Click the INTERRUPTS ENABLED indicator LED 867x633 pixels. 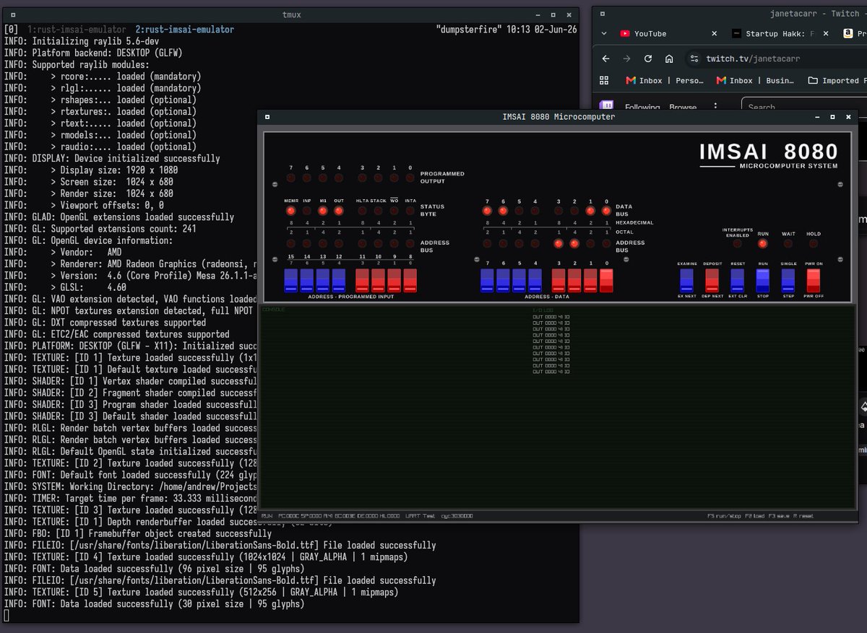point(737,244)
